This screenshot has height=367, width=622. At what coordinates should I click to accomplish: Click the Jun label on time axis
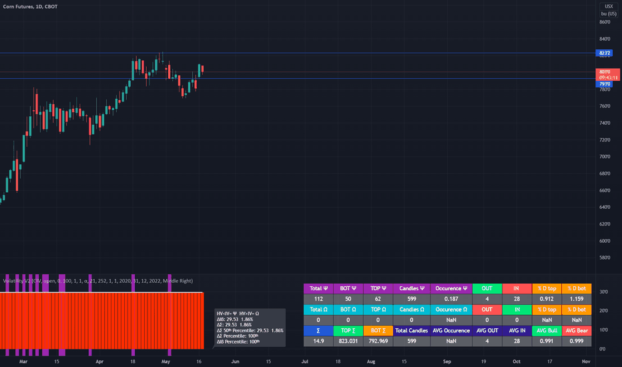(235, 362)
